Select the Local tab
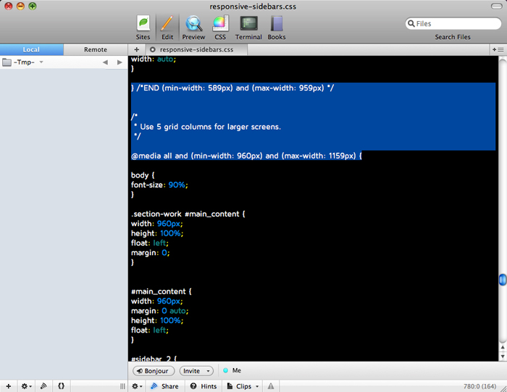Image resolution: width=507 pixels, height=392 pixels. pos(31,49)
